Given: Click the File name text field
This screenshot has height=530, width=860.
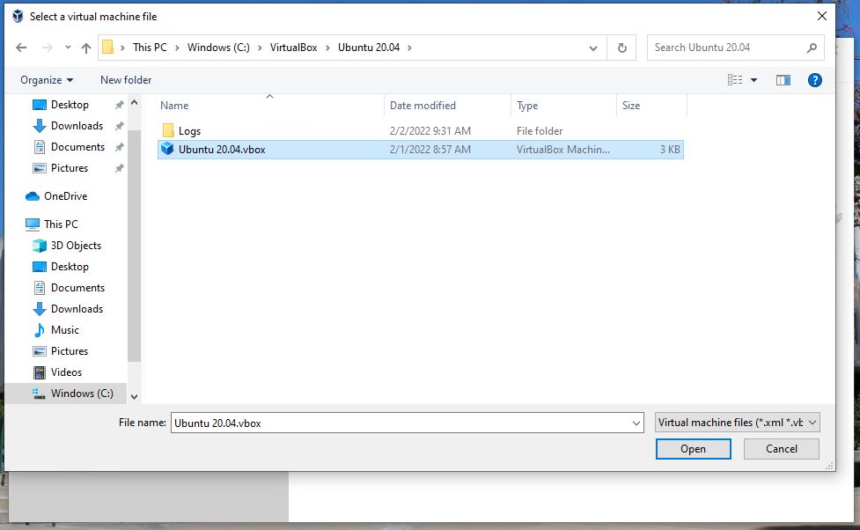Looking at the screenshot, I should click(x=401, y=423).
